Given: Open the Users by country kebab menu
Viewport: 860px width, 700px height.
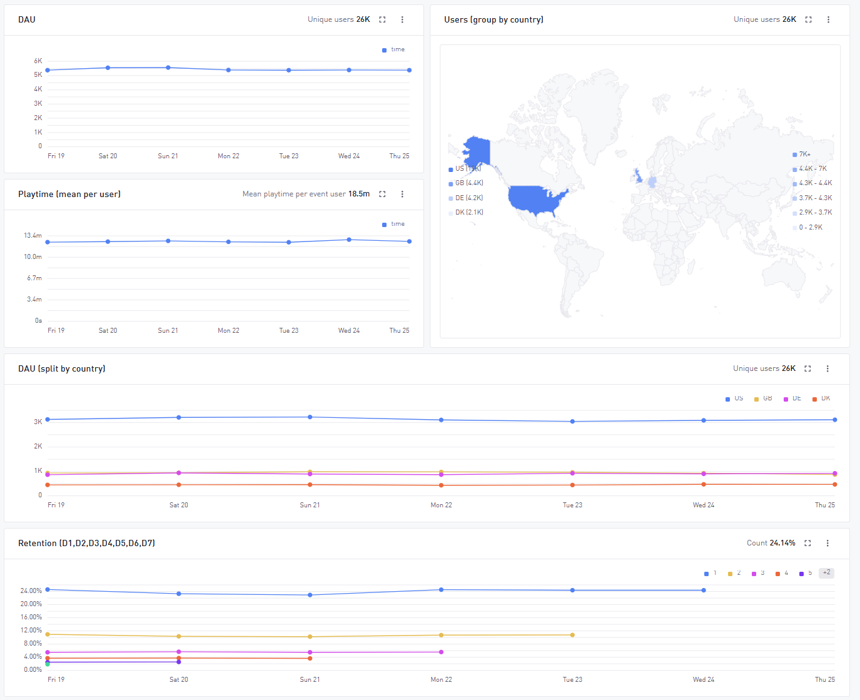Looking at the screenshot, I should [x=828, y=19].
